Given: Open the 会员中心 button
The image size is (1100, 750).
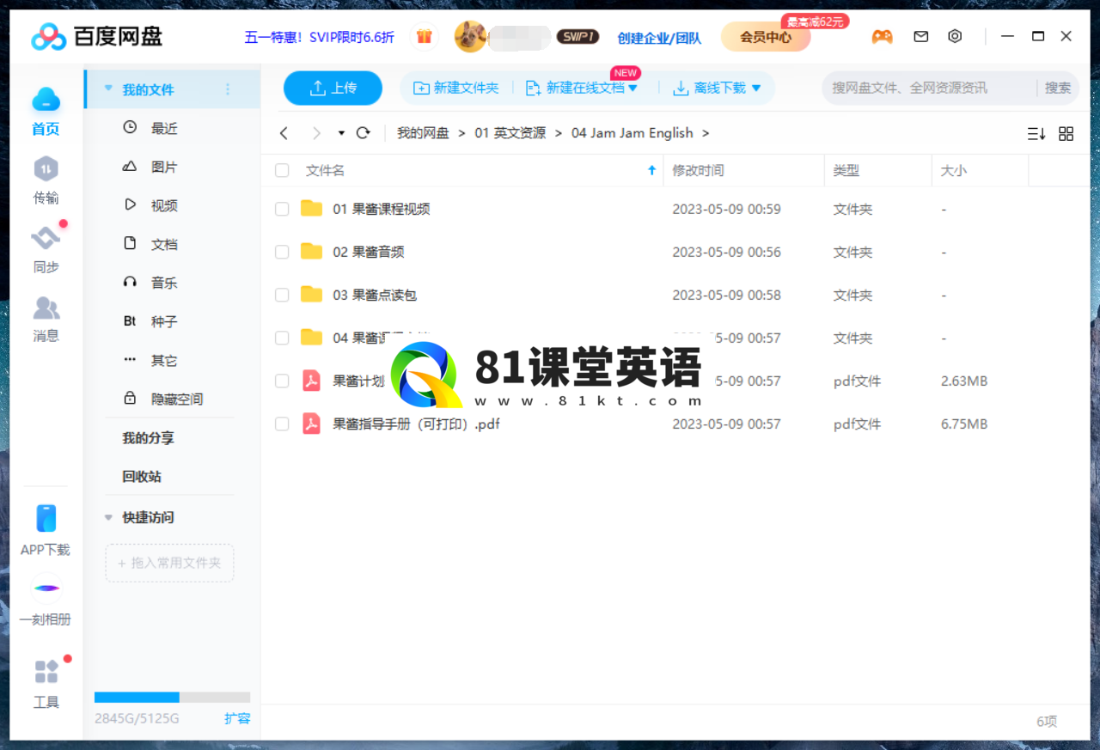Looking at the screenshot, I should (x=766, y=37).
